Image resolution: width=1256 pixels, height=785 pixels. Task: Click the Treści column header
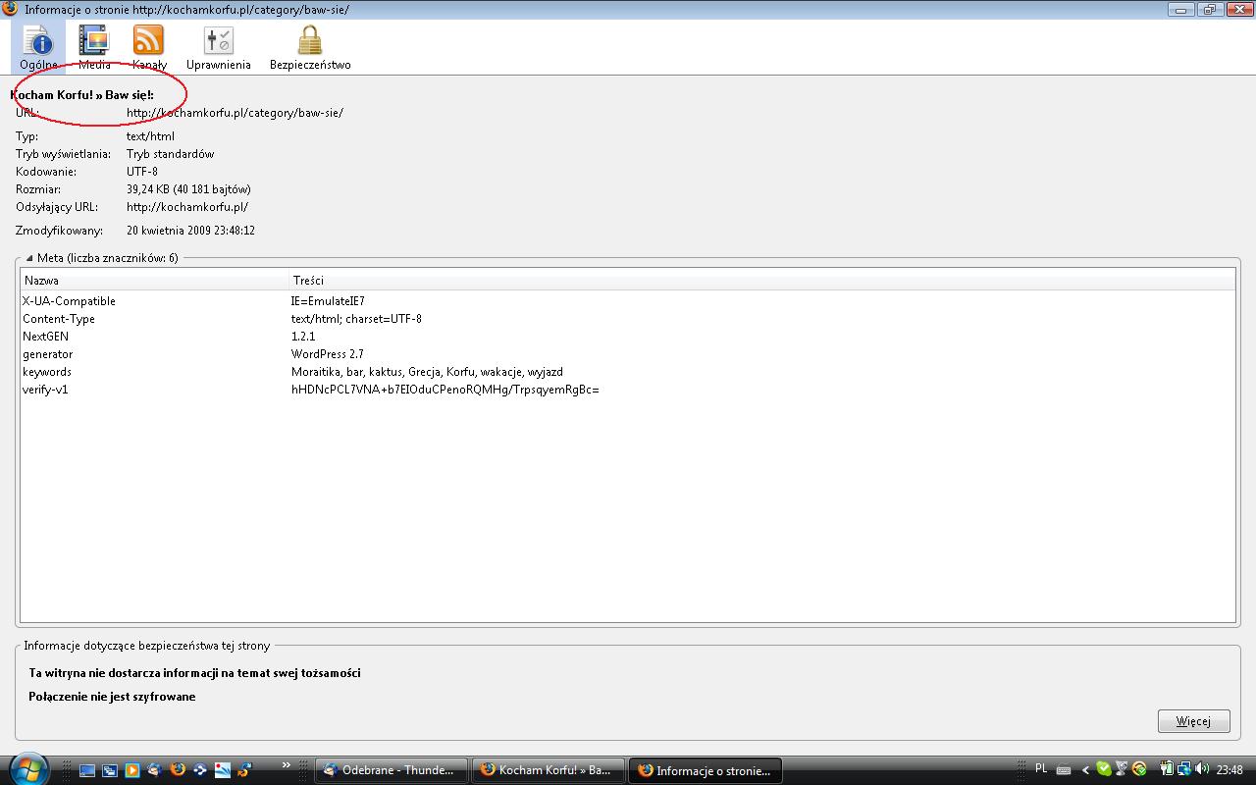click(x=761, y=280)
